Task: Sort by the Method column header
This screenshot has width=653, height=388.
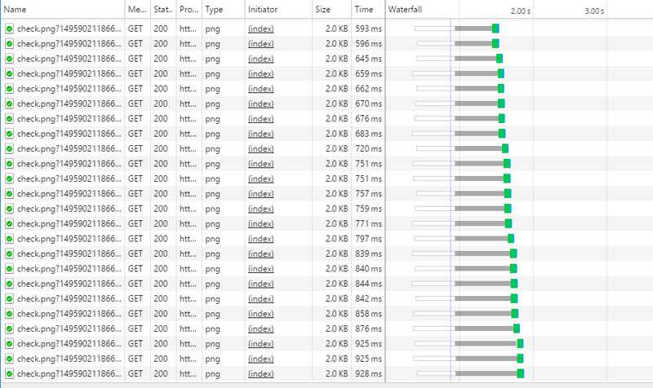Action: pos(137,9)
